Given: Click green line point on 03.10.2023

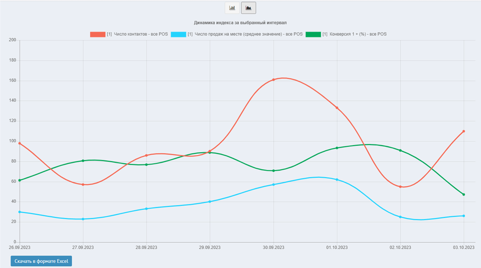Looking at the screenshot, I should [x=464, y=194].
